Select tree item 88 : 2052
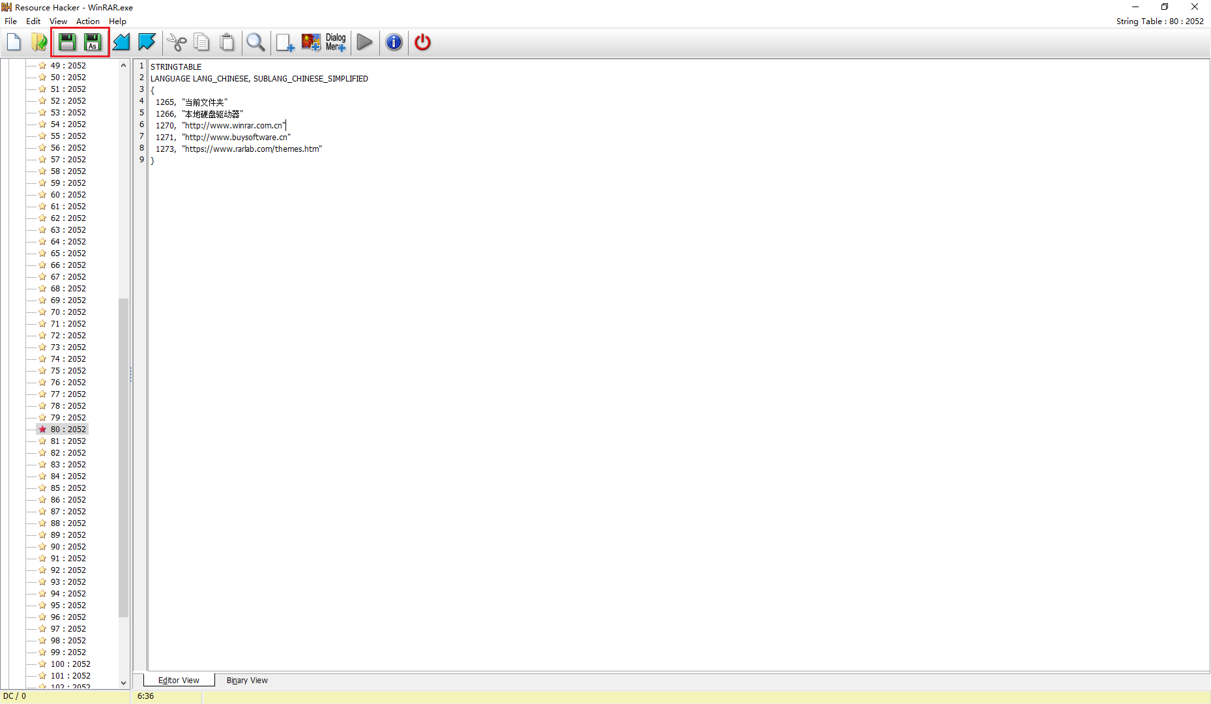The height and width of the screenshot is (704, 1211). [68, 523]
